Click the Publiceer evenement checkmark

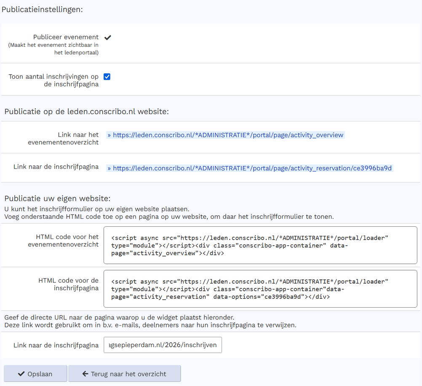tap(107, 38)
